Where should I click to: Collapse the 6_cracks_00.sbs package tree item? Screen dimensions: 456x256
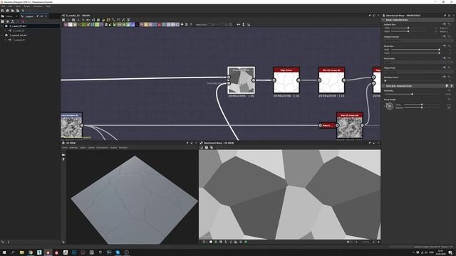click(x=2, y=26)
